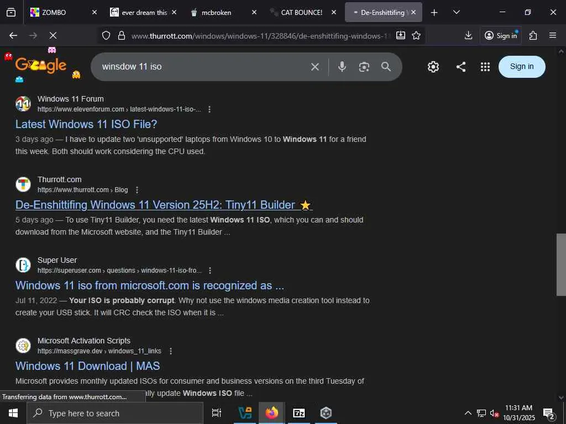Open the notification action center
The height and width of the screenshot is (424, 566).
[549, 414]
